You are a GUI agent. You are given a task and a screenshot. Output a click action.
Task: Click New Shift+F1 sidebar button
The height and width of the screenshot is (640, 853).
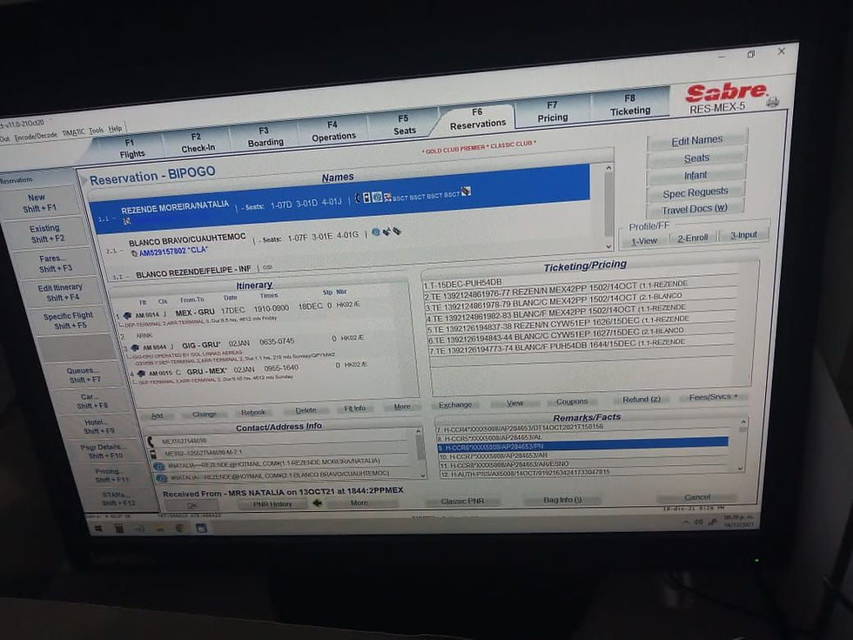38,203
